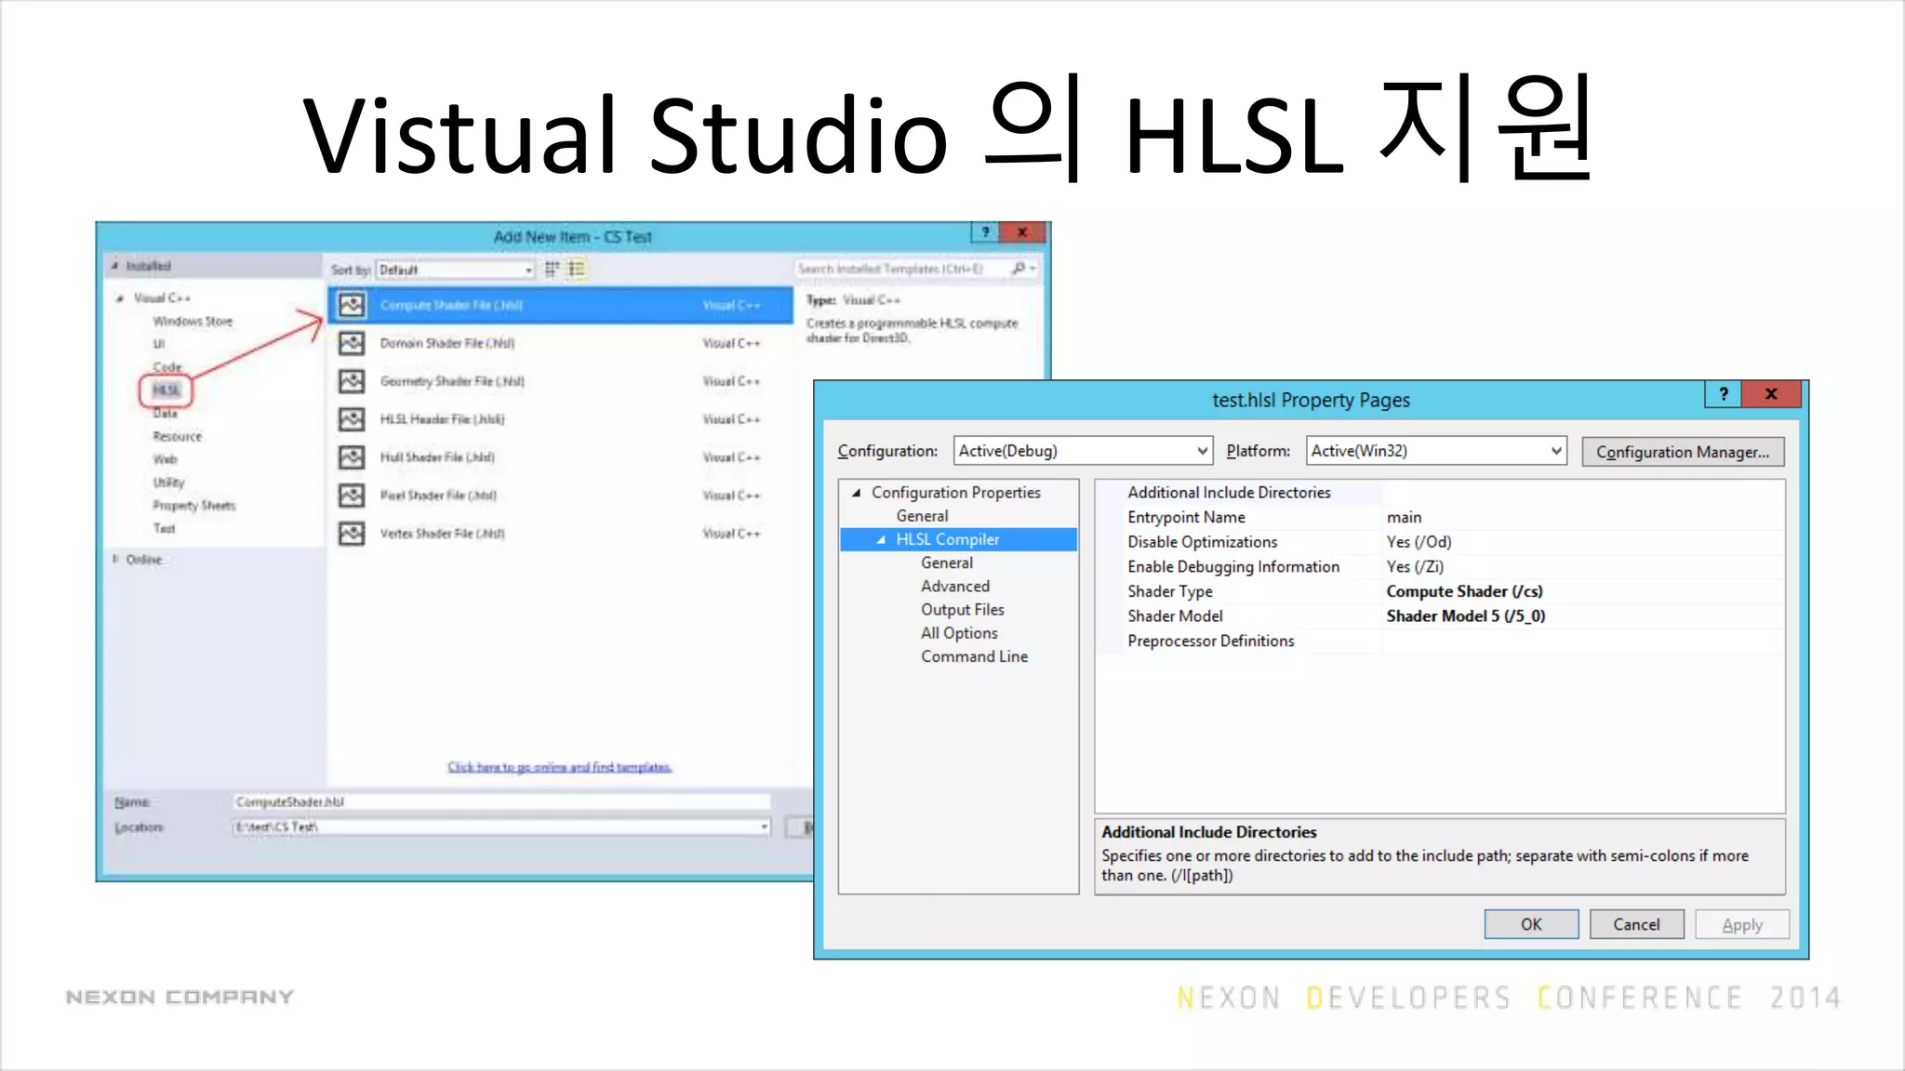Screen dimensions: 1905x1071
Task: Click the Pixel Shader File icon
Action: tap(352, 496)
